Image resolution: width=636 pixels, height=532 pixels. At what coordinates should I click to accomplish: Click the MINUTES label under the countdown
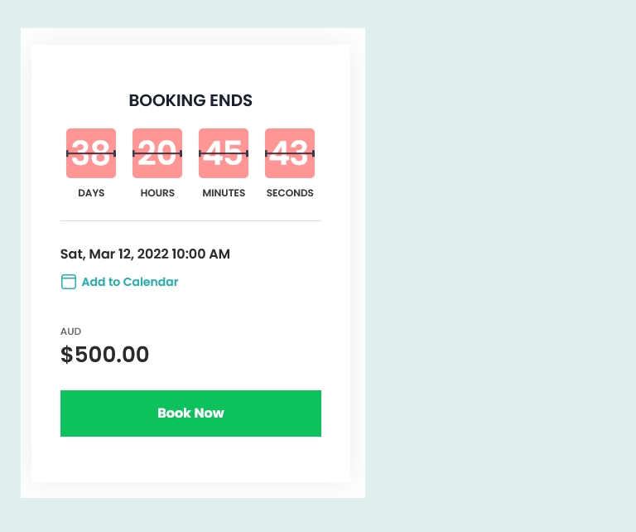click(x=224, y=193)
